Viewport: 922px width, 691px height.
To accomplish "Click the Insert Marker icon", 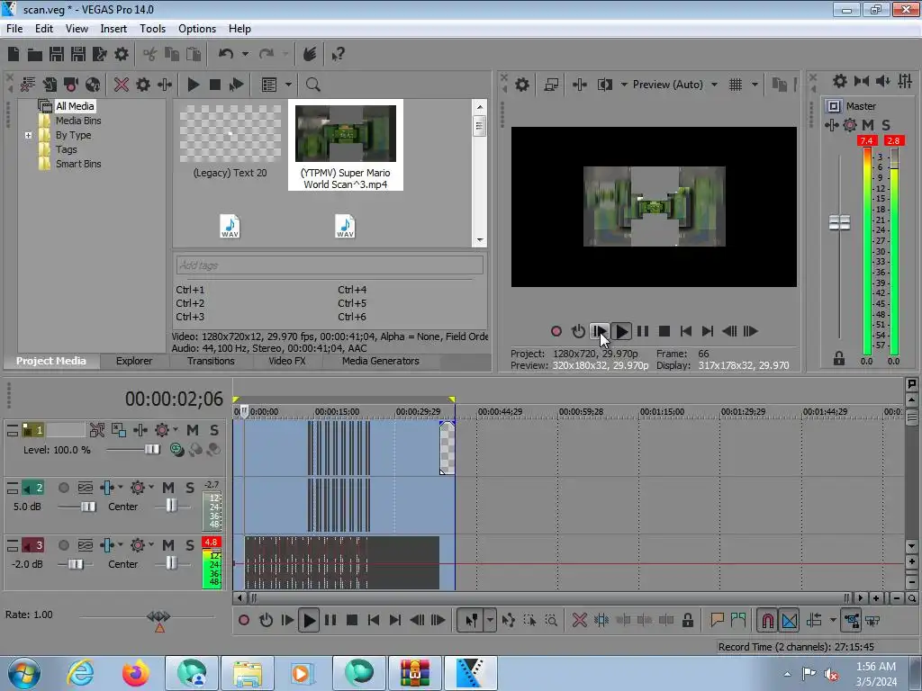I will tap(717, 620).
